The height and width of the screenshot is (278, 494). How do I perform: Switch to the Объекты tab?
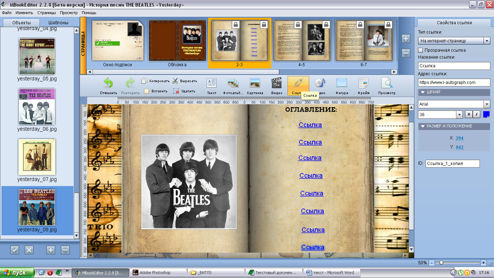(21, 22)
